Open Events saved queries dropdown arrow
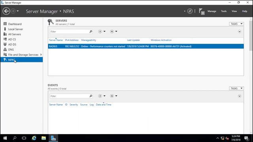 [x=116, y=96]
